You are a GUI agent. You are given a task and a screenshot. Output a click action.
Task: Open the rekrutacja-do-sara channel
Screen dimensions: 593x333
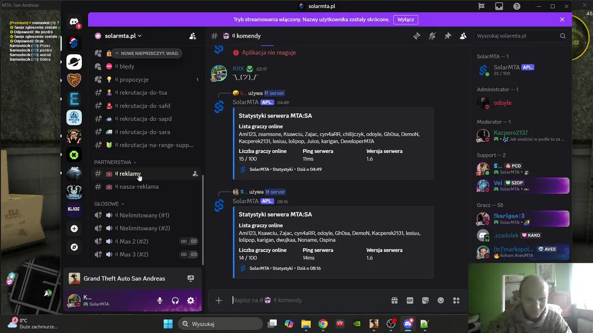pyautogui.click(x=146, y=132)
